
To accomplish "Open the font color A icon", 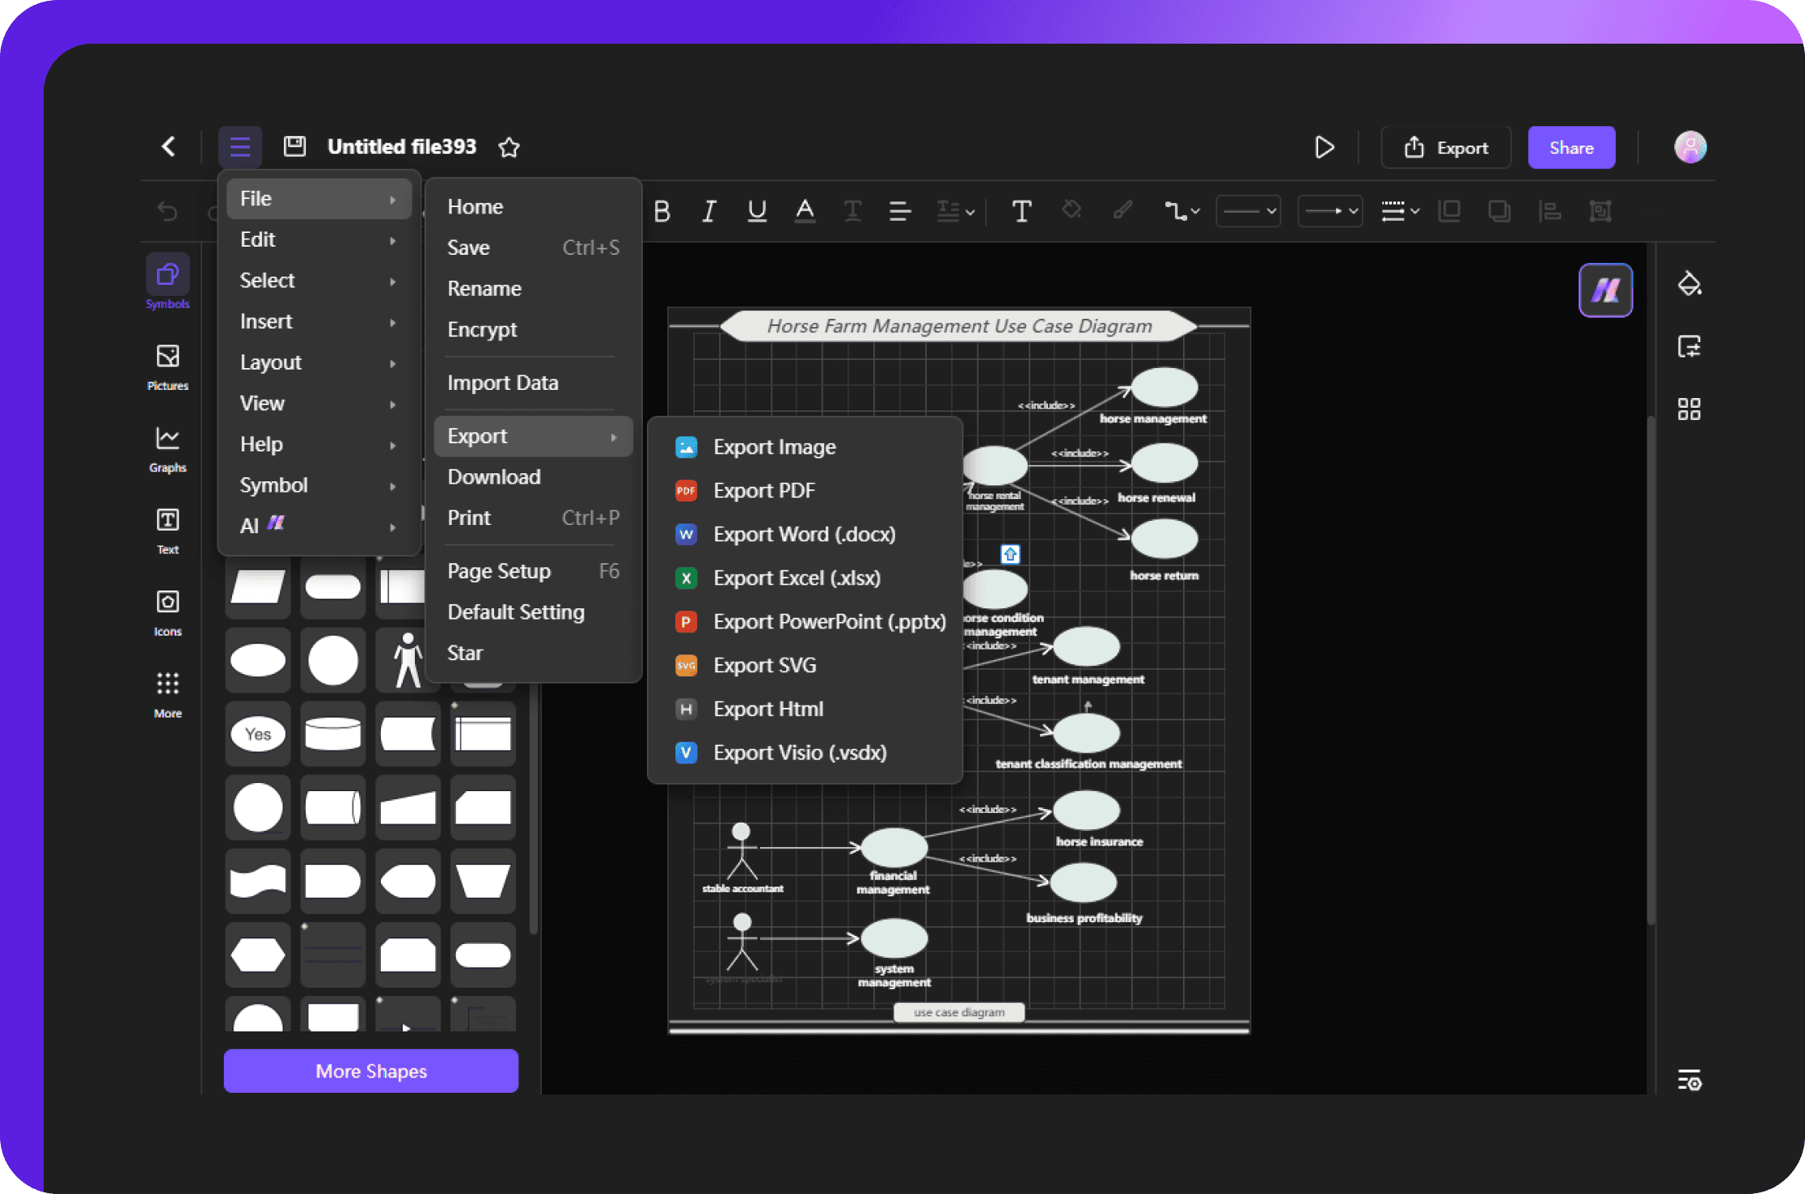I will (805, 211).
